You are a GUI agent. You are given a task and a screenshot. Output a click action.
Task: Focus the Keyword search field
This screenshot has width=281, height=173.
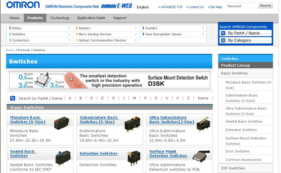point(240,6)
